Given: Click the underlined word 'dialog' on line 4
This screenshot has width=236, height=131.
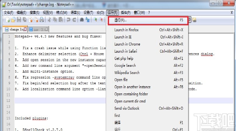Looking at the screenshot, I should point(207,54).
